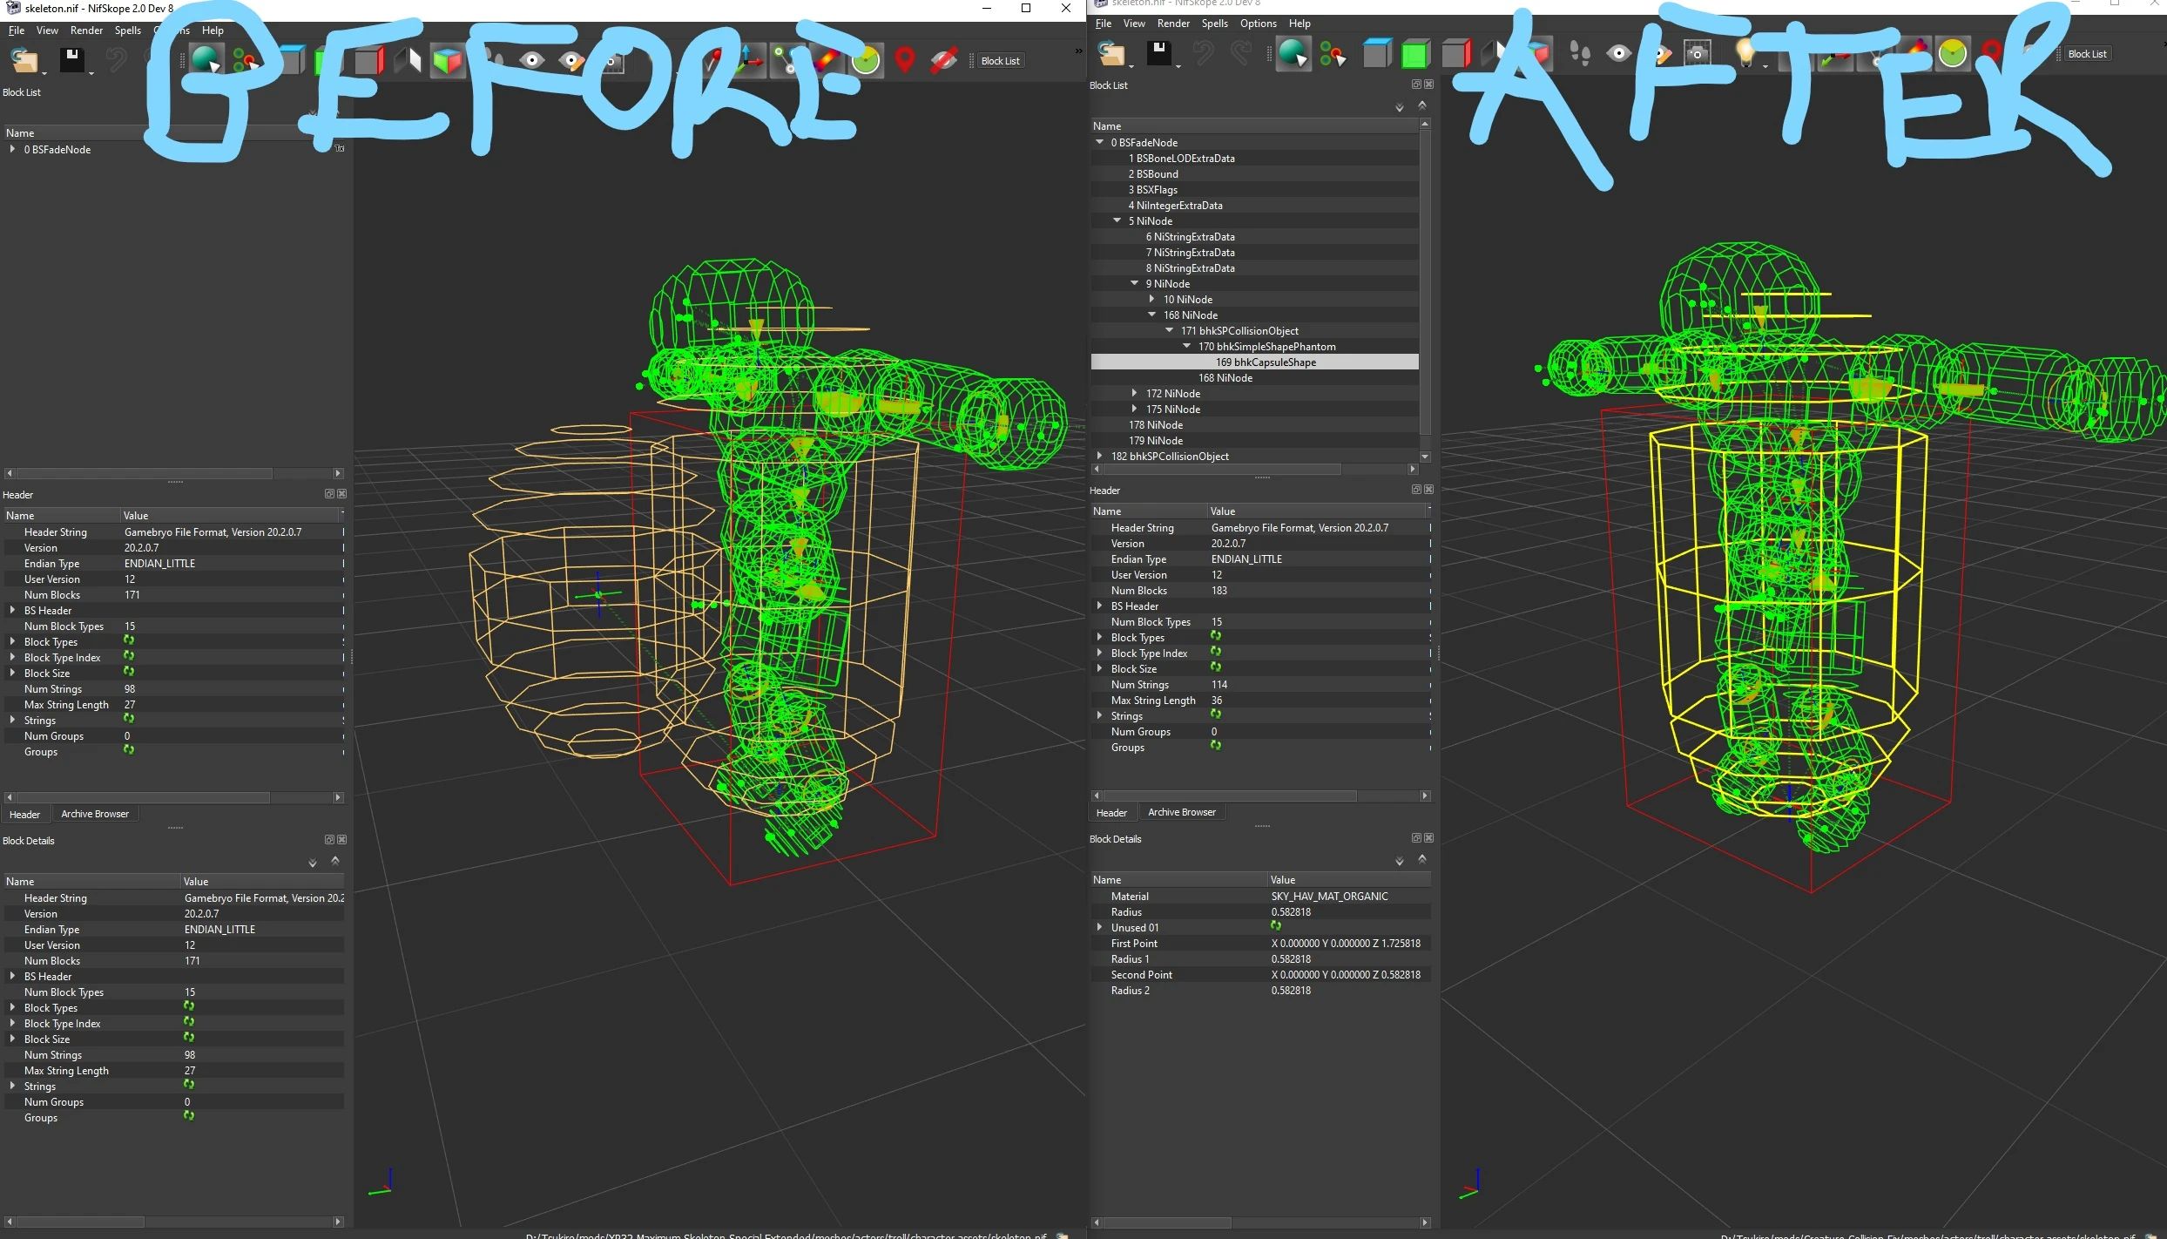The width and height of the screenshot is (2167, 1239).
Task: Open the Load file icon in left window
Action: [24, 60]
